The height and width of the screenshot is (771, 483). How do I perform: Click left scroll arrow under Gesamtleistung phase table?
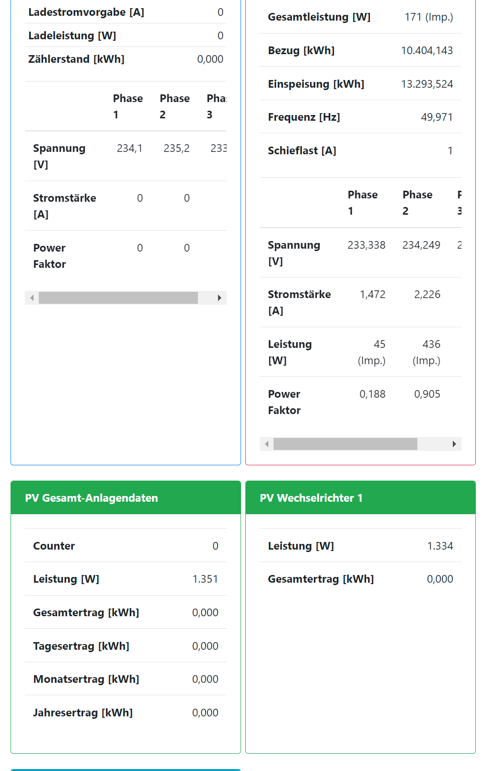[266, 444]
